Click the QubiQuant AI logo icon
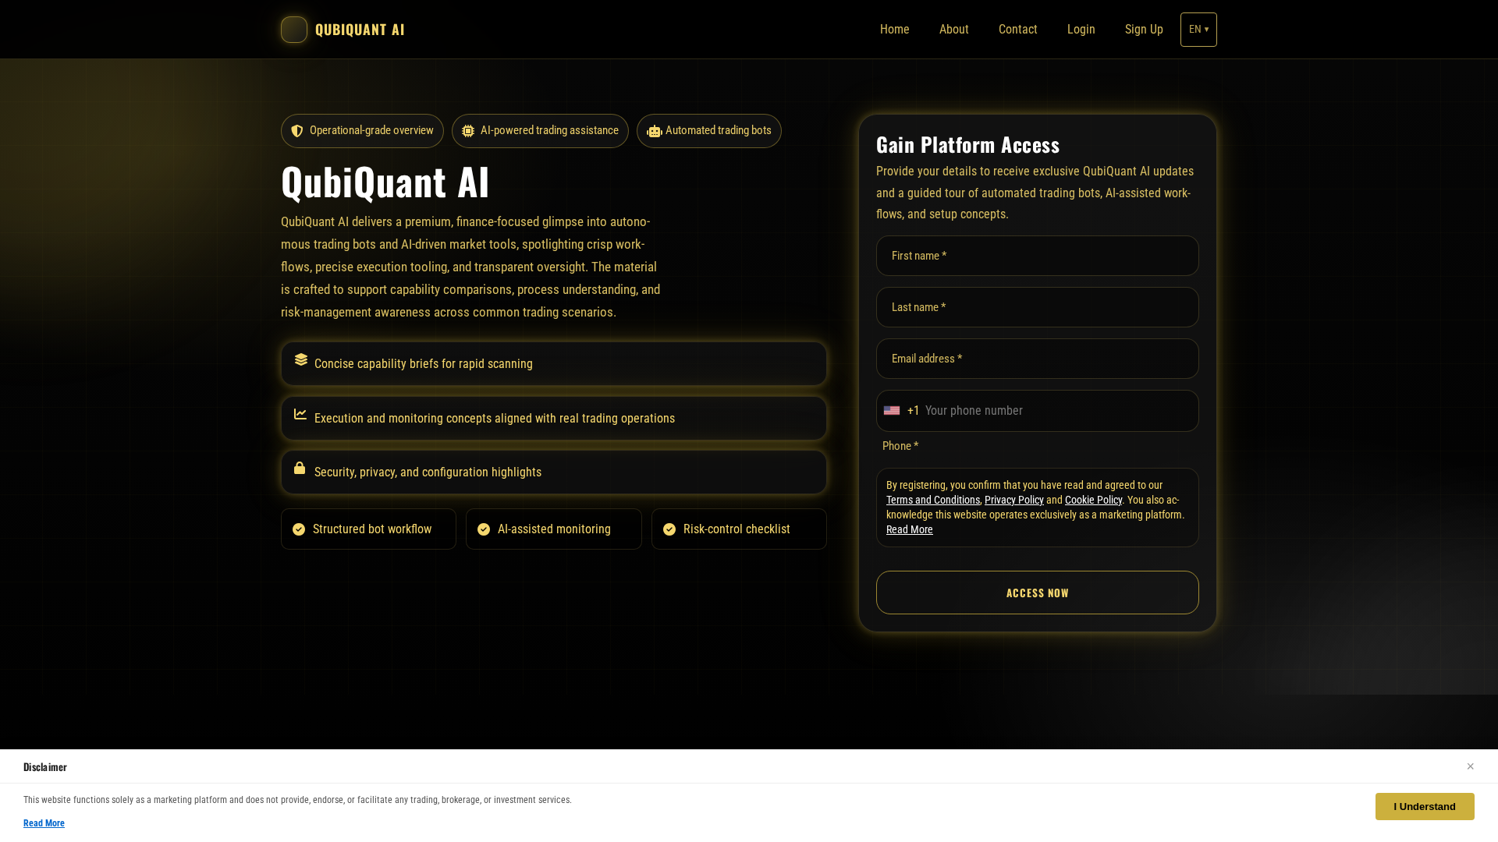The width and height of the screenshot is (1498, 842). click(294, 30)
